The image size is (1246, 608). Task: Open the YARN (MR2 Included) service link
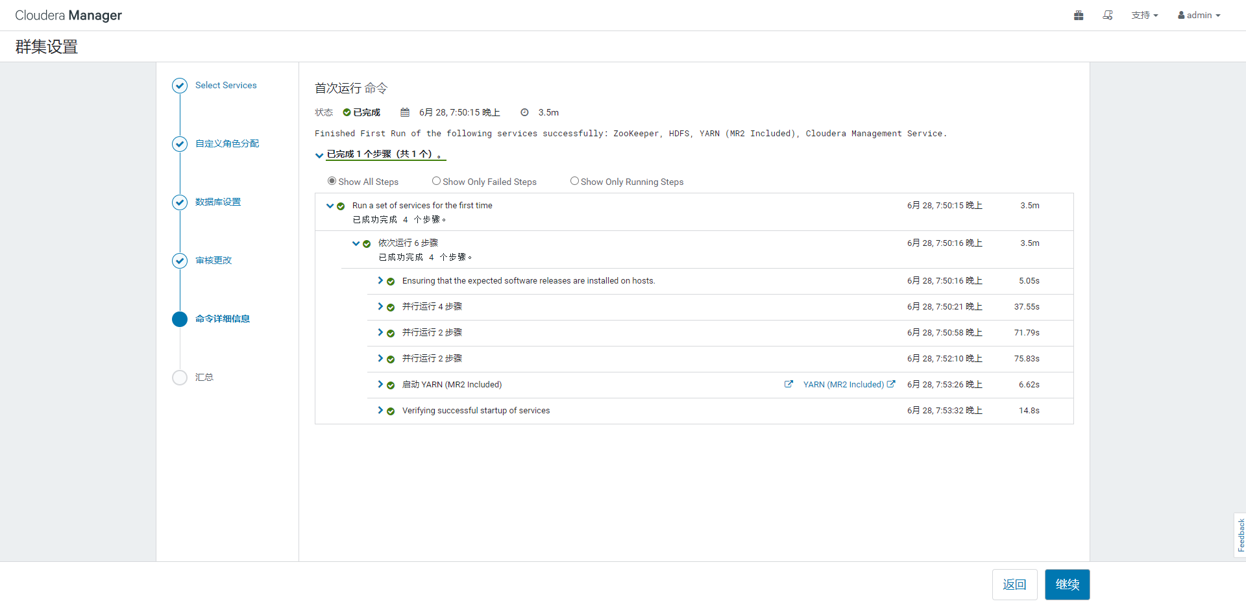click(x=843, y=385)
